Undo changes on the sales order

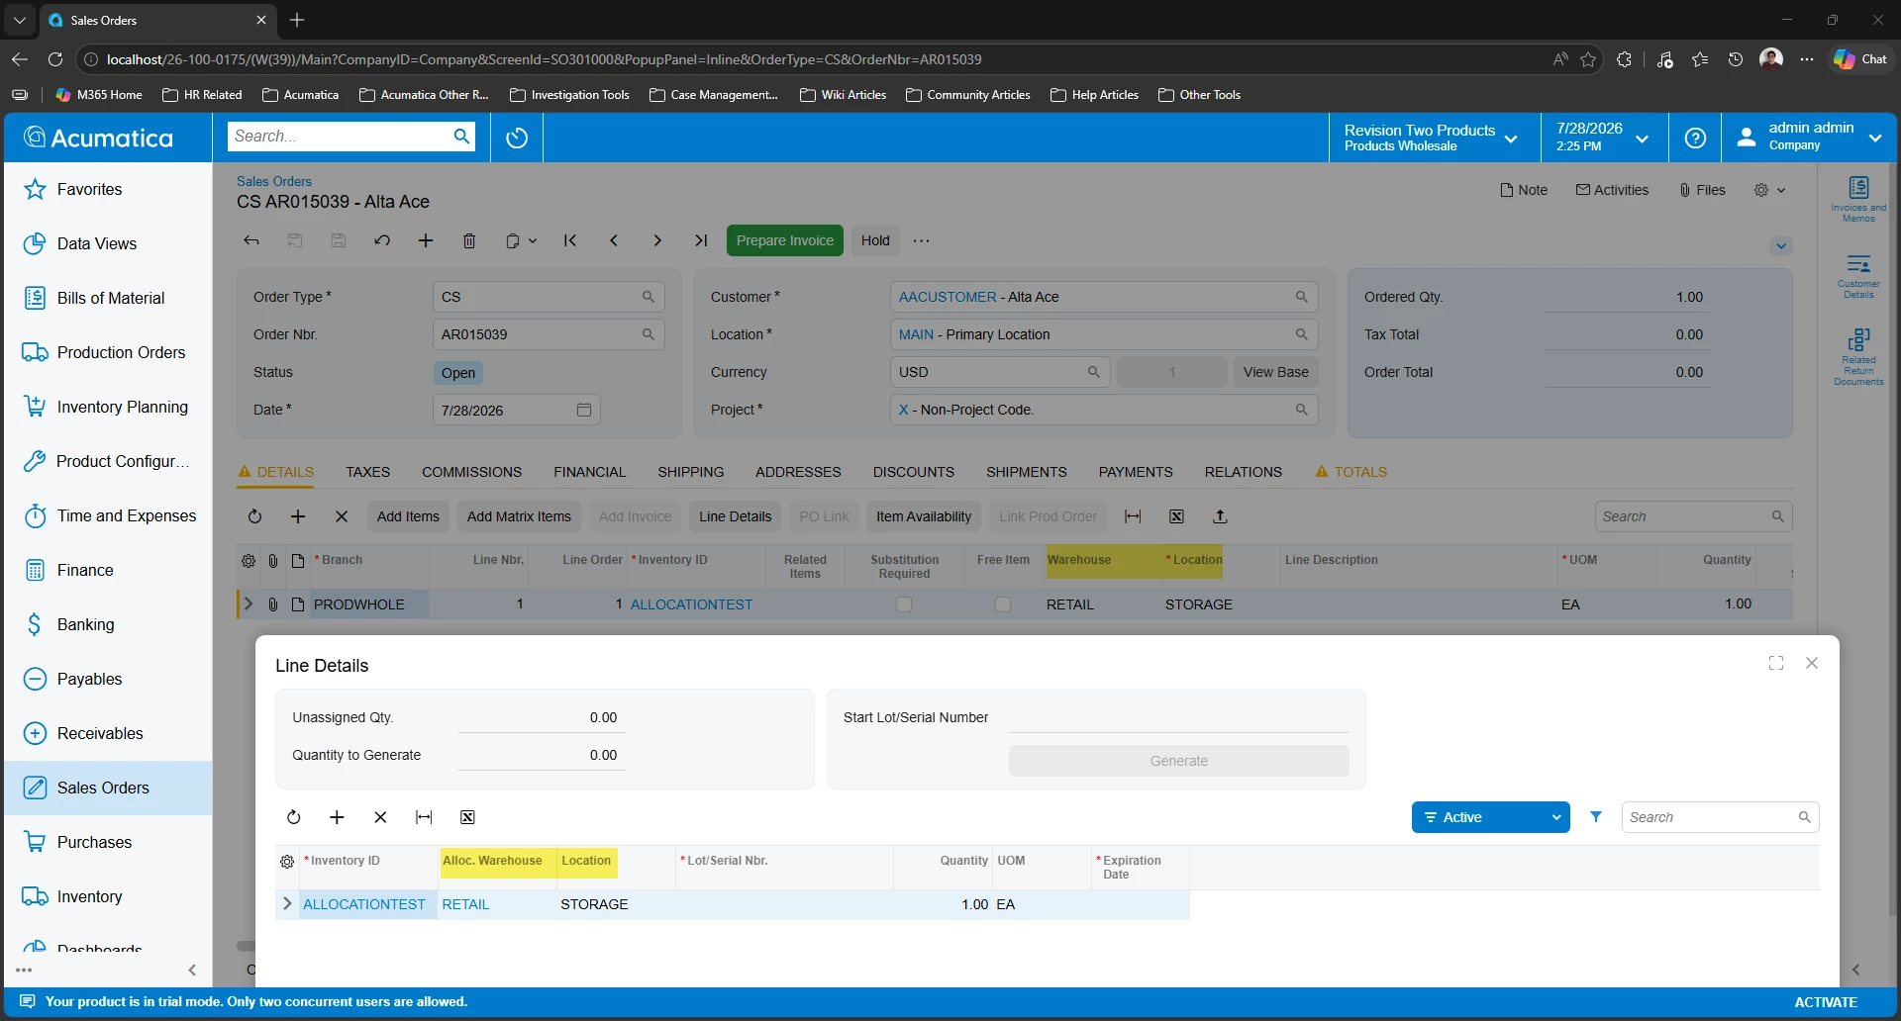click(382, 240)
